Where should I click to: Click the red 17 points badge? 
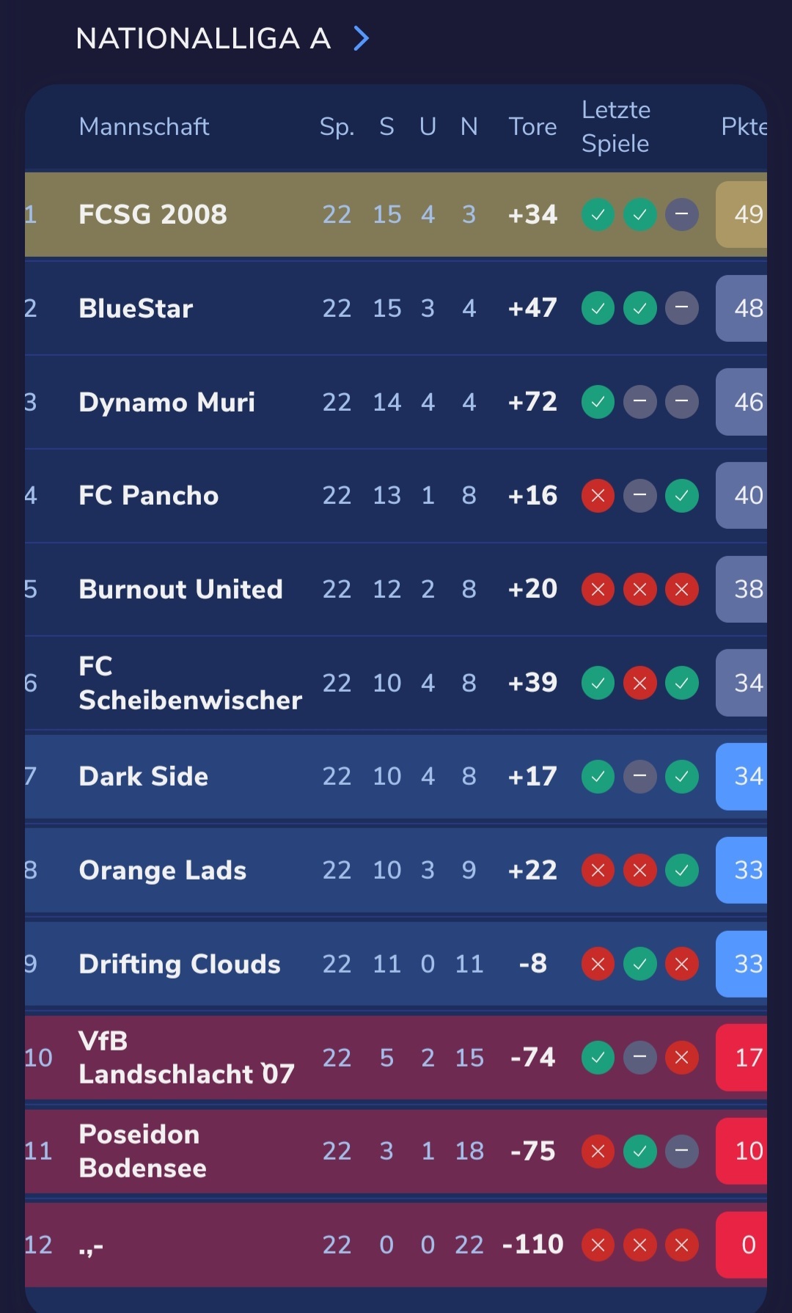tap(741, 1058)
